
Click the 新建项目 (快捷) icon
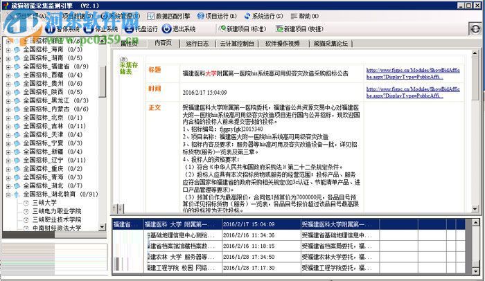pyautogui.click(x=280, y=29)
